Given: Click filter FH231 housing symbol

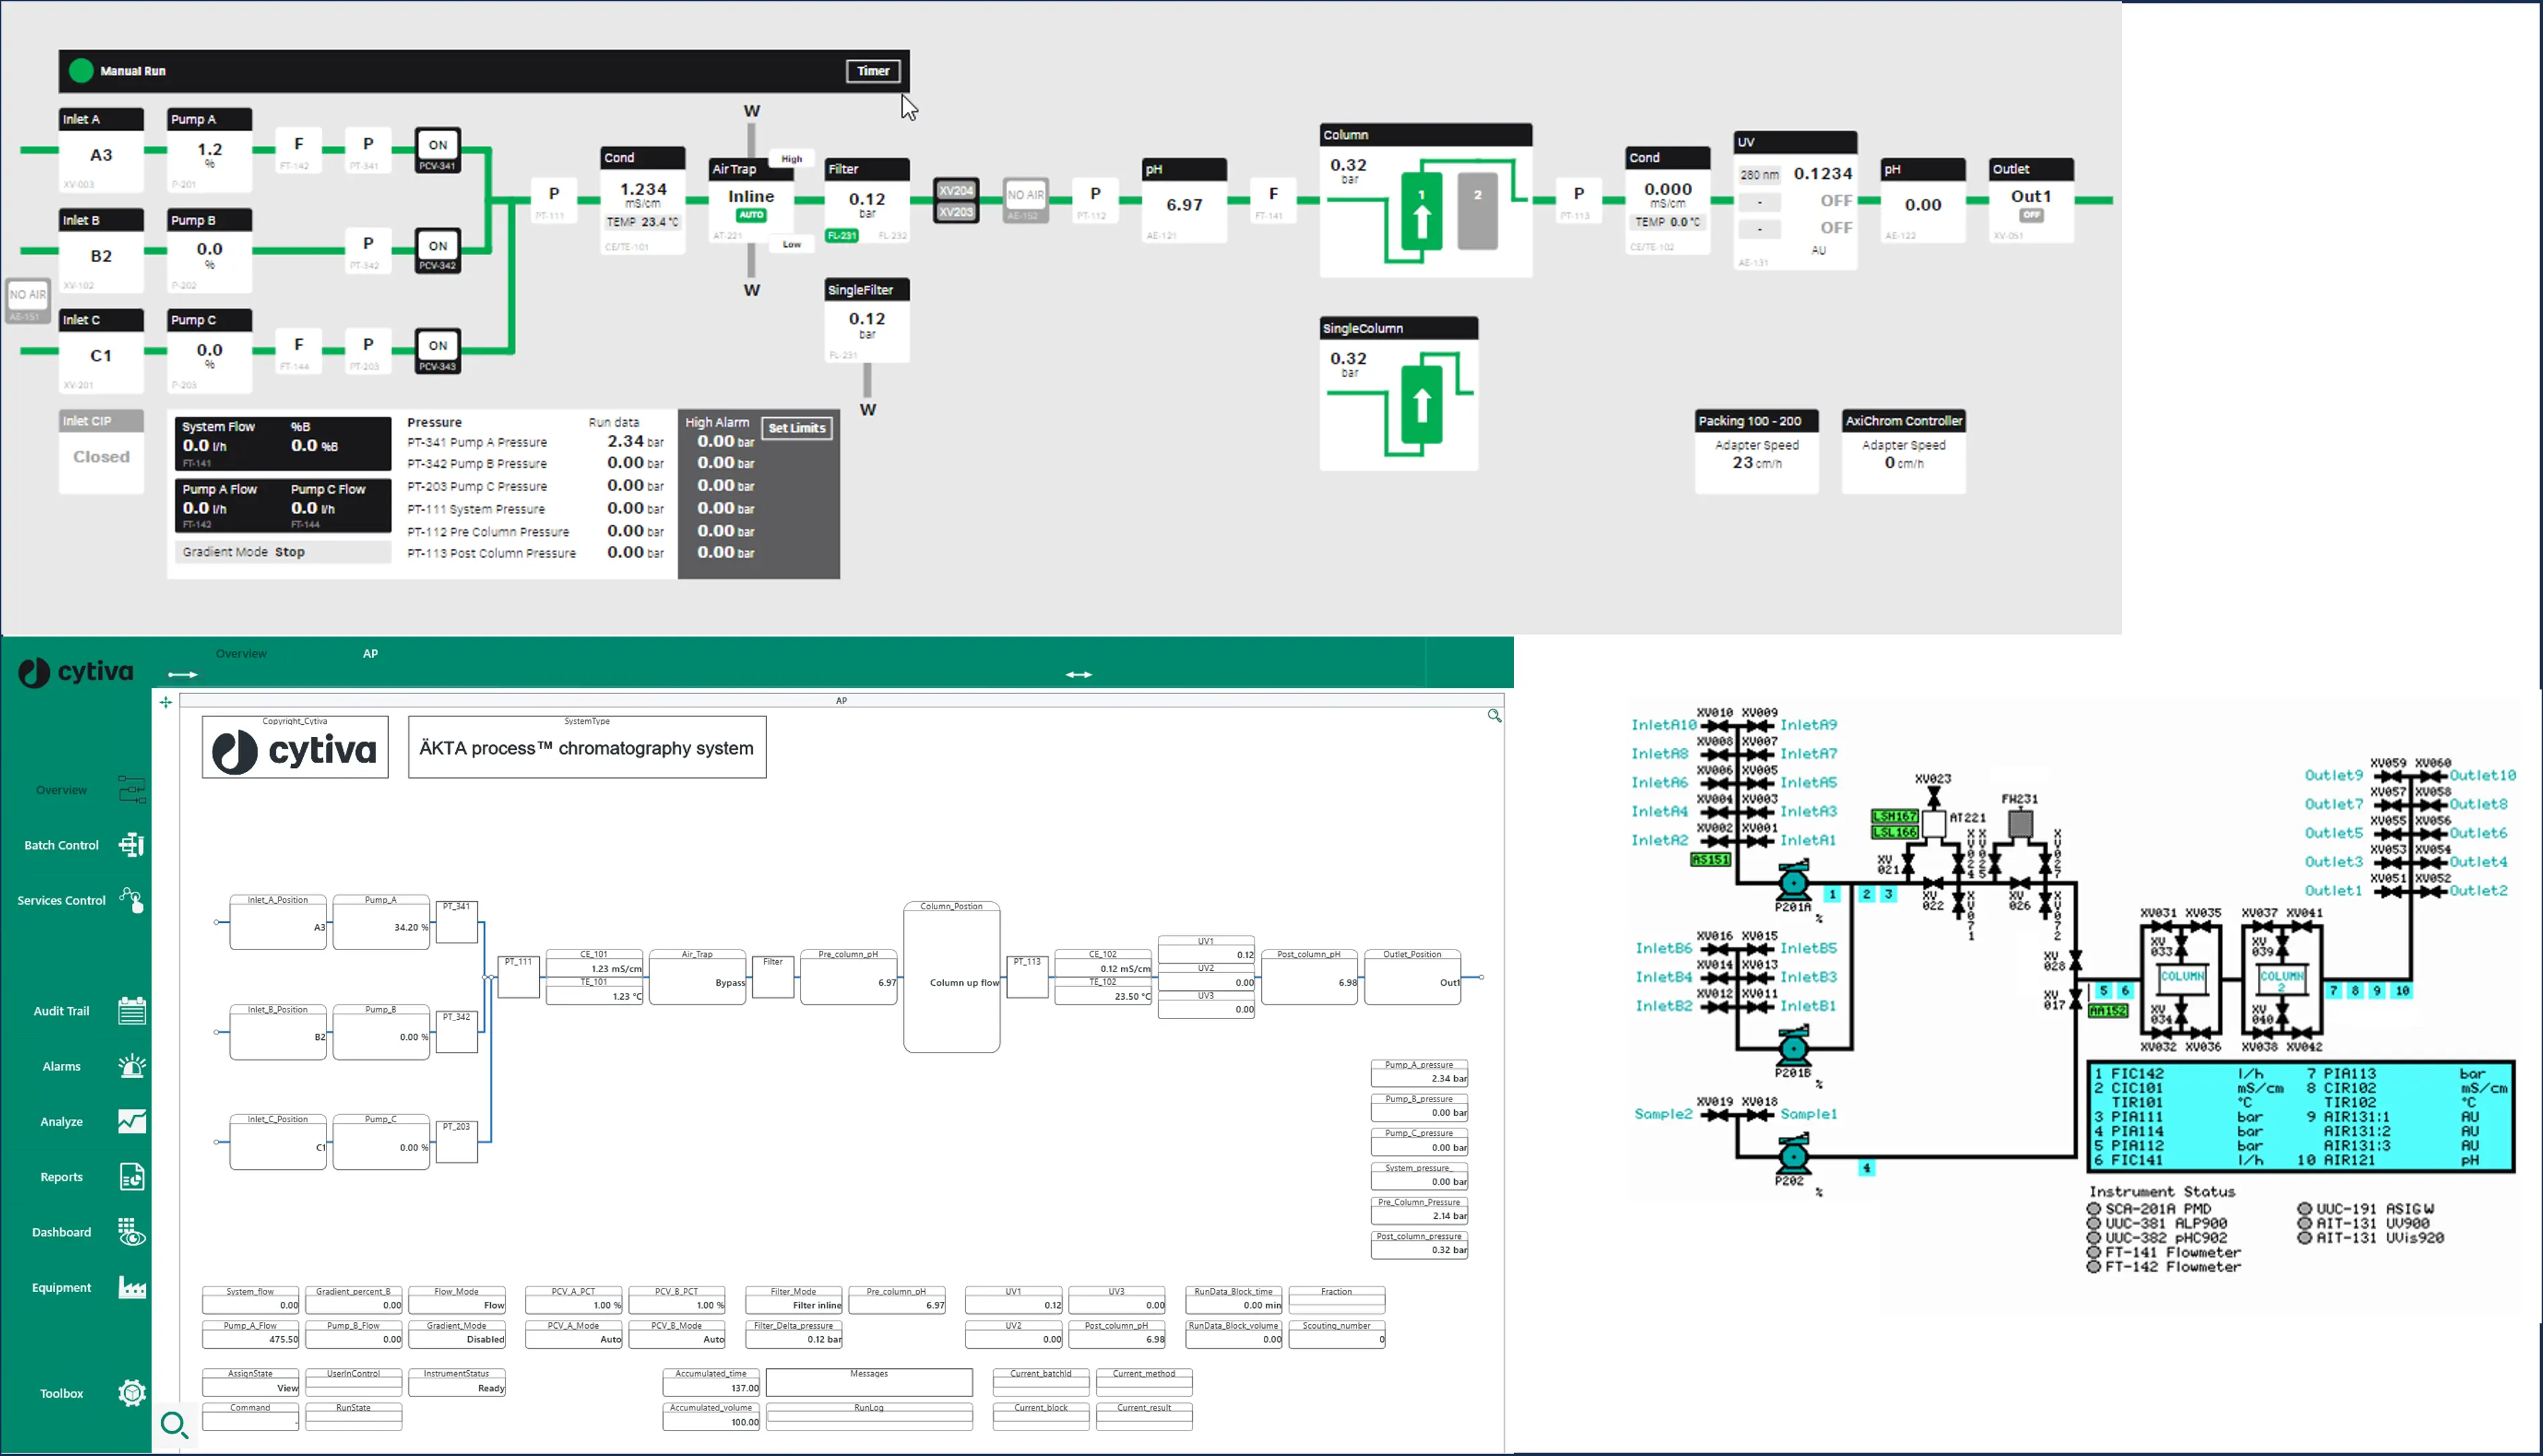Looking at the screenshot, I should [x=2020, y=824].
